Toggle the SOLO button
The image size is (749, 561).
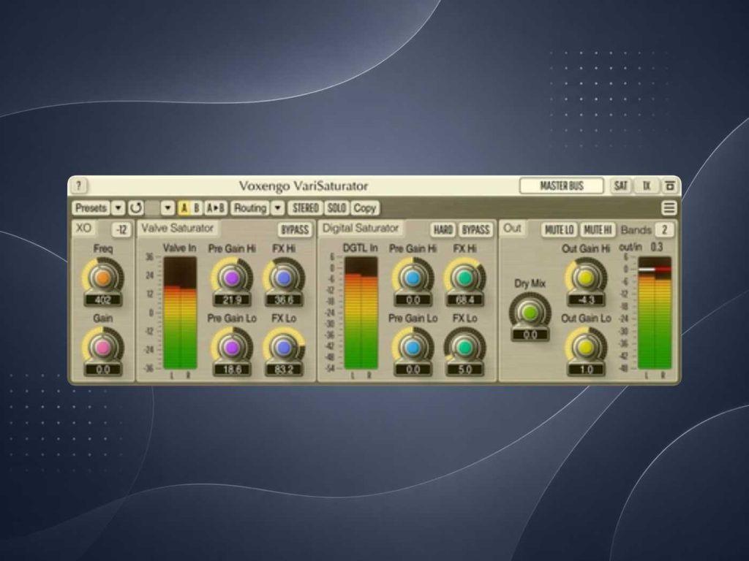[x=336, y=208]
